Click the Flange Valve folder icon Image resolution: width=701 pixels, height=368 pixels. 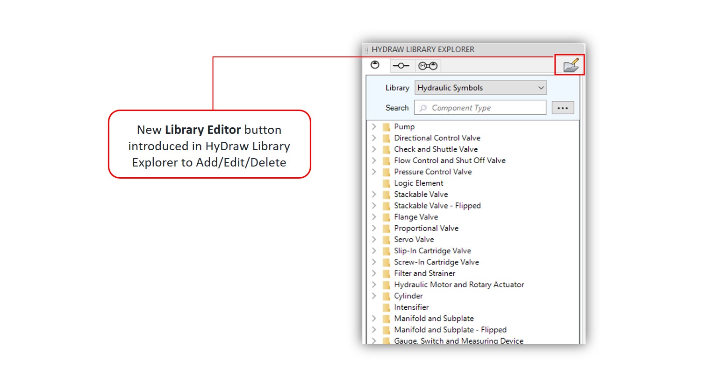386,217
